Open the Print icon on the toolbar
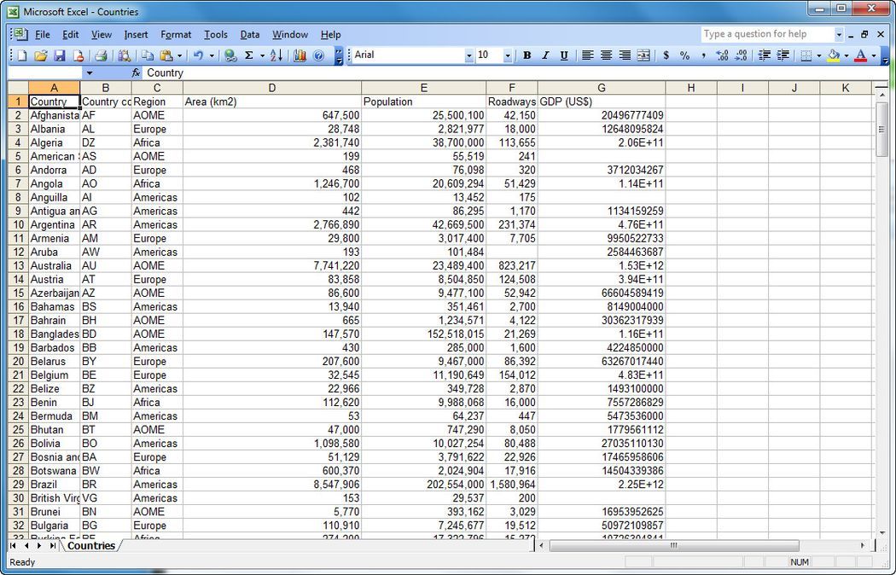 (101, 55)
